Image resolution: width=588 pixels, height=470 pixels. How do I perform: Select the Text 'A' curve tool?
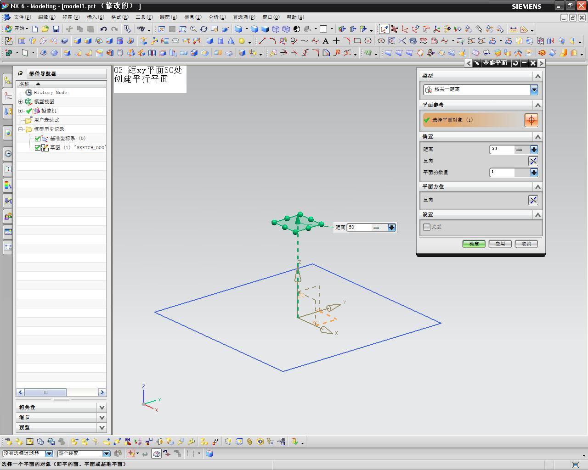(326, 41)
